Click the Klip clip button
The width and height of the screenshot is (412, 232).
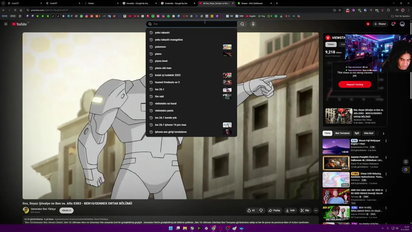[305, 210]
